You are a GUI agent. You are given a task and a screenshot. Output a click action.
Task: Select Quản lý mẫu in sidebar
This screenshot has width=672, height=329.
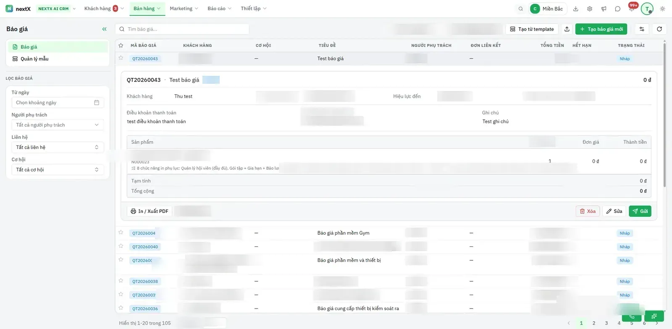pyautogui.click(x=34, y=59)
